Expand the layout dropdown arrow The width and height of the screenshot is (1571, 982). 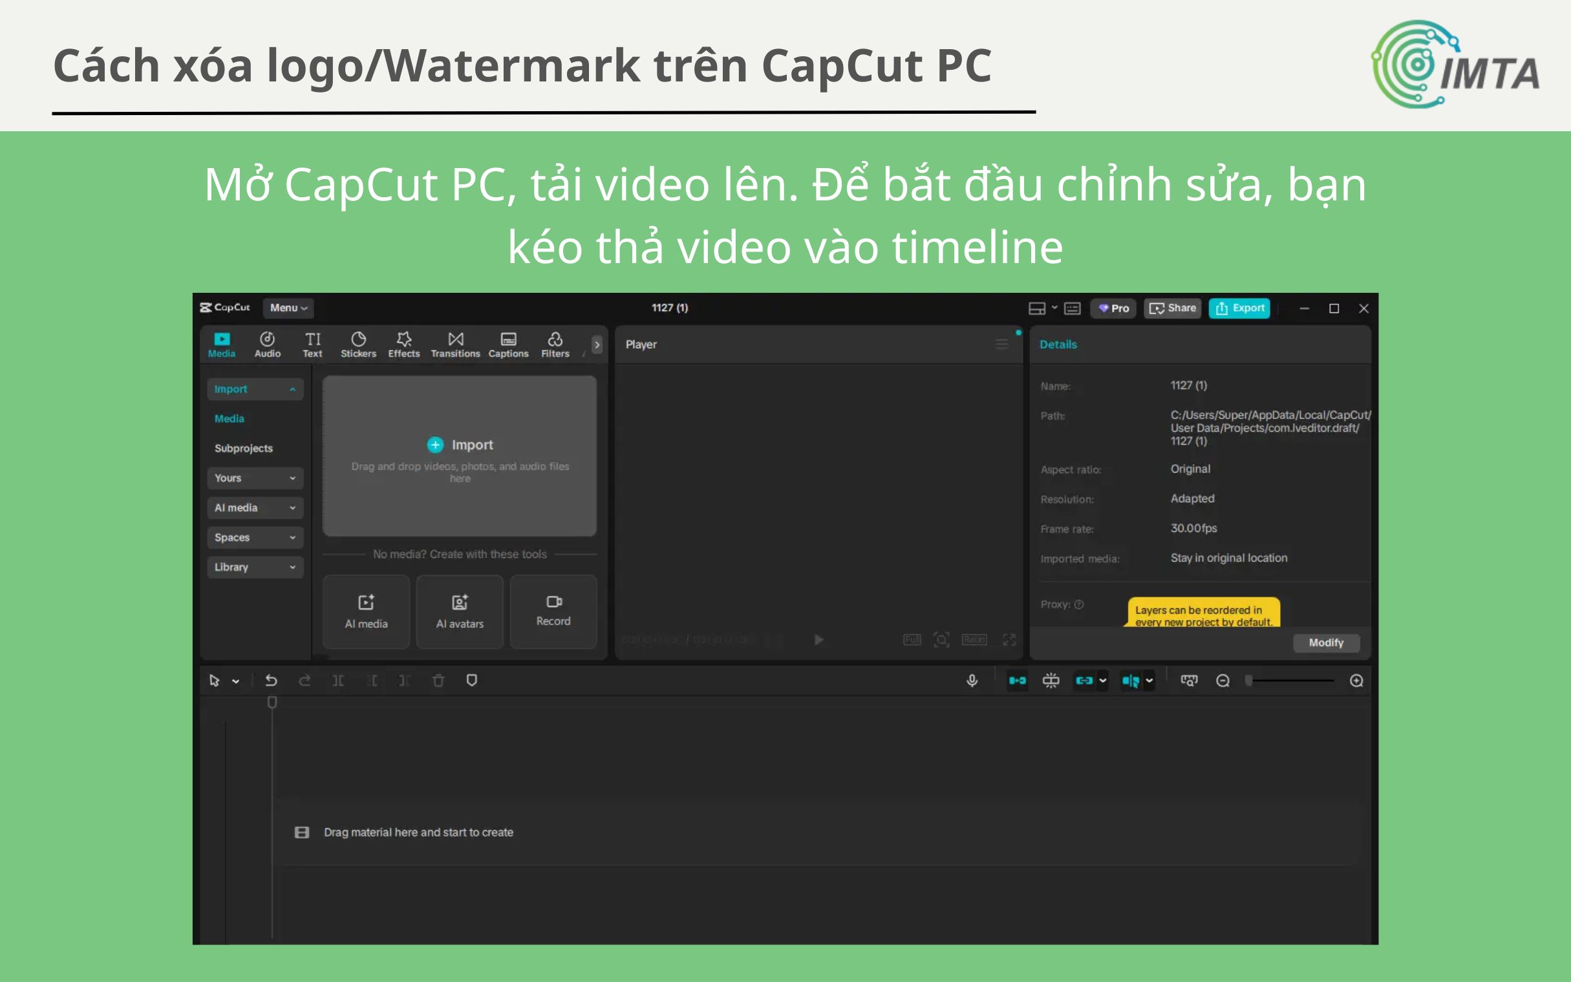click(1054, 308)
